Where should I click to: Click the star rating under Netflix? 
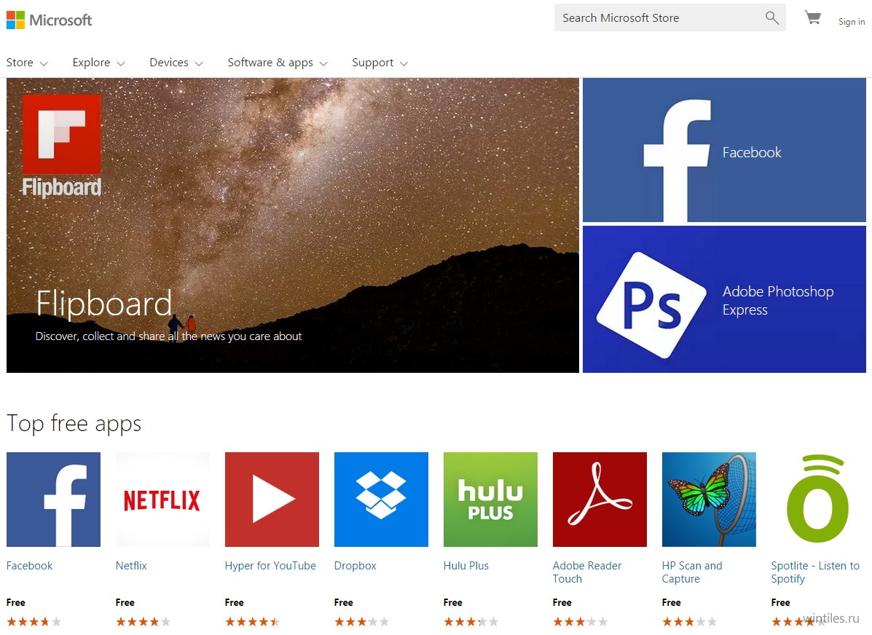point(143,622)
